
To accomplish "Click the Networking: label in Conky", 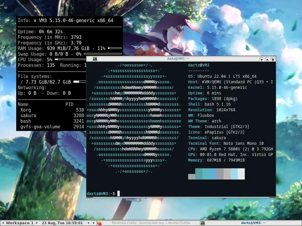I will [32, 87].
